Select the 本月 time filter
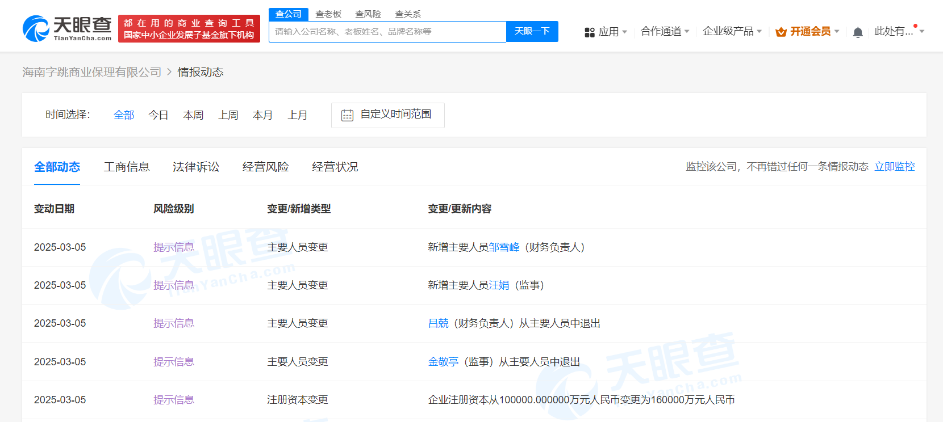Image resolution: width=943 pixels, height=422 pixels. pos(262,115)
